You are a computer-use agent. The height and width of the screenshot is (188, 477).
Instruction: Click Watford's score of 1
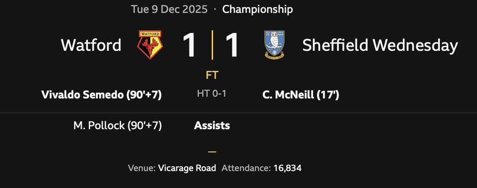[189, 45]
